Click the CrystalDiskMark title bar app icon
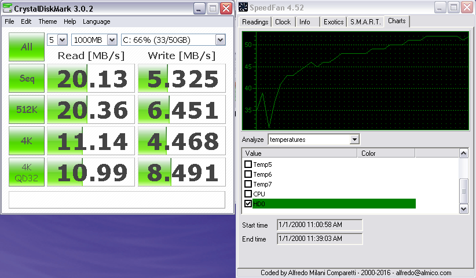Screen dimensions: 476x278 click(8, 8)
